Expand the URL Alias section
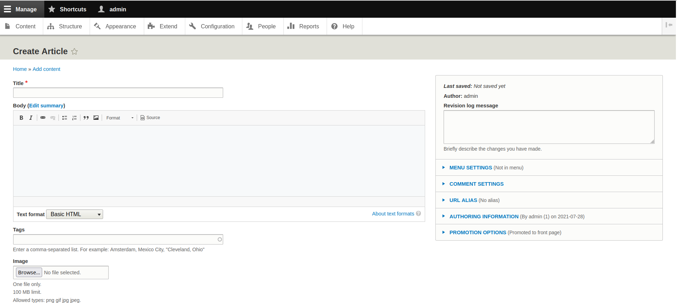The width and height of the screenshot is (677, 303). [463, 200]
